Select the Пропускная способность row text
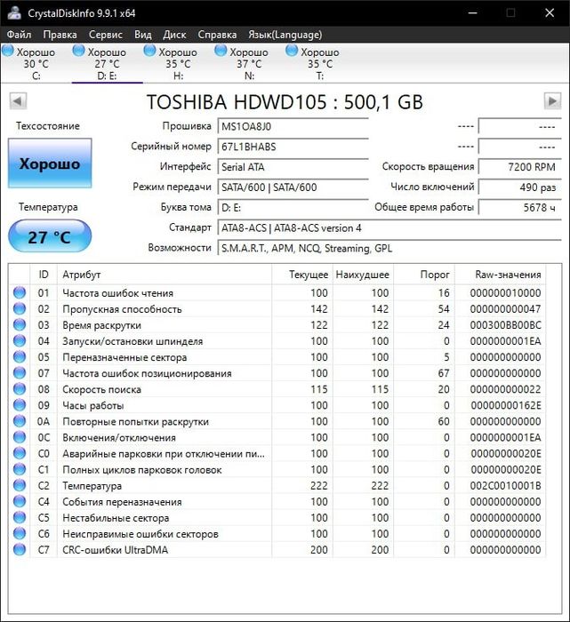The height and width of the screenshot is (622, 570). pos(122,309)
